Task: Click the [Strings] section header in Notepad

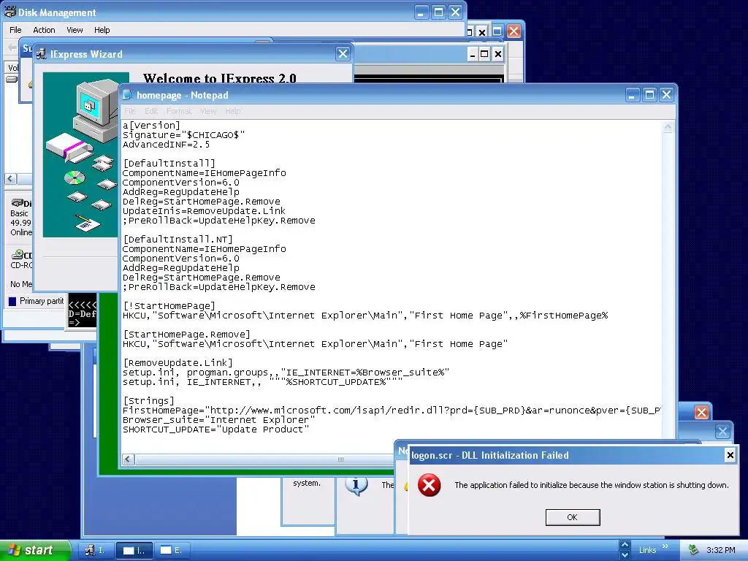Action: [x=148, y=401]
